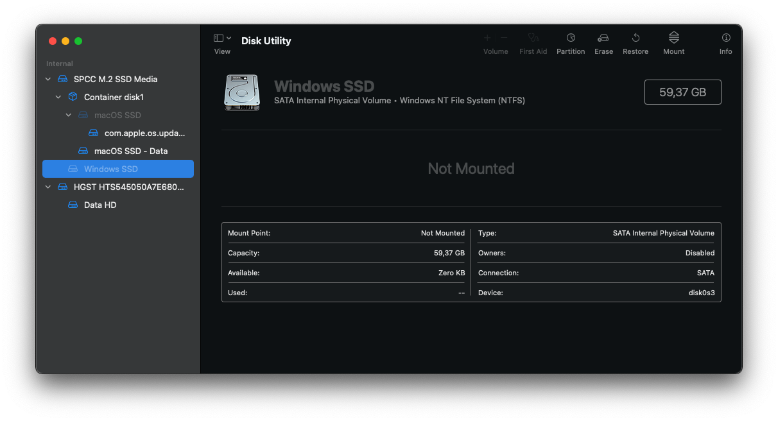Click the add Volume plus icon
The height and width of the screenshot is (421, 778).
click(x=487, y=38)
